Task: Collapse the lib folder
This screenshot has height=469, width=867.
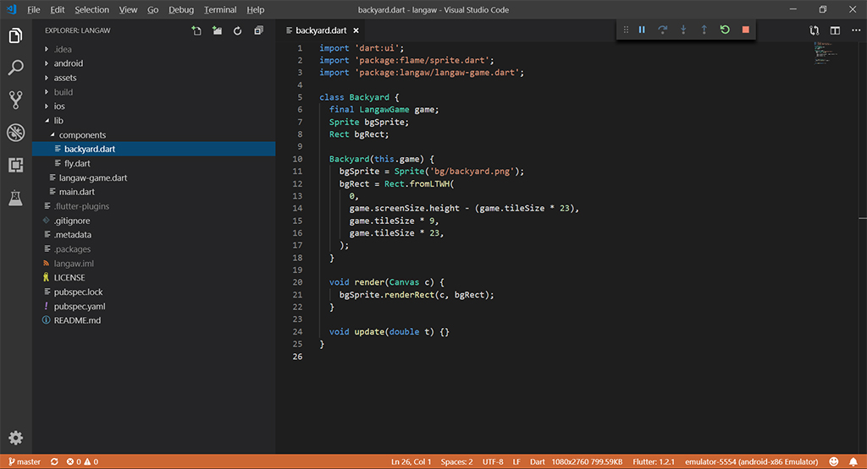Action: tap(58, 121)
